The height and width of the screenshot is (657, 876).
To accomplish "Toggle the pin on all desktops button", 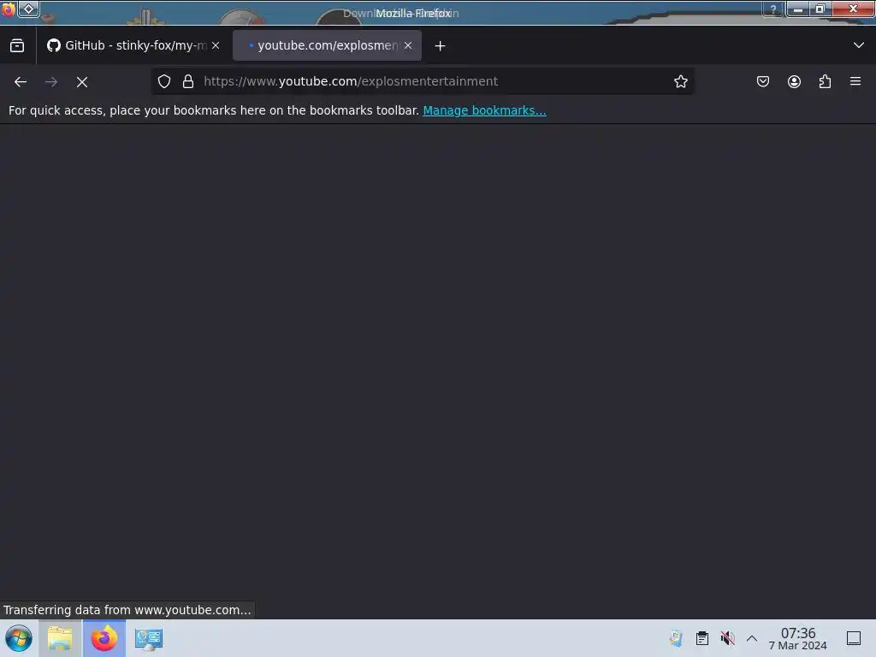I will [x=29, y=9].
